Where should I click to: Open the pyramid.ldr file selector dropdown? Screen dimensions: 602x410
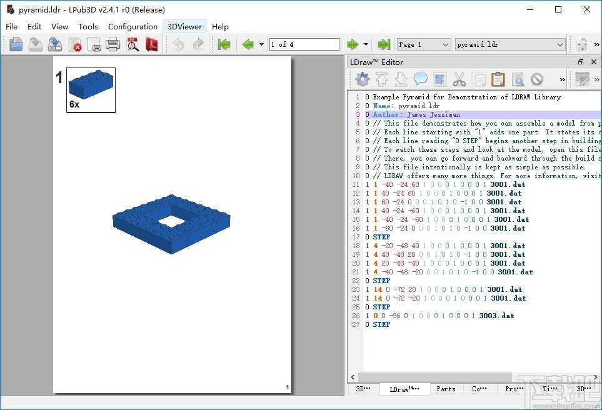(x=509, y=44)
